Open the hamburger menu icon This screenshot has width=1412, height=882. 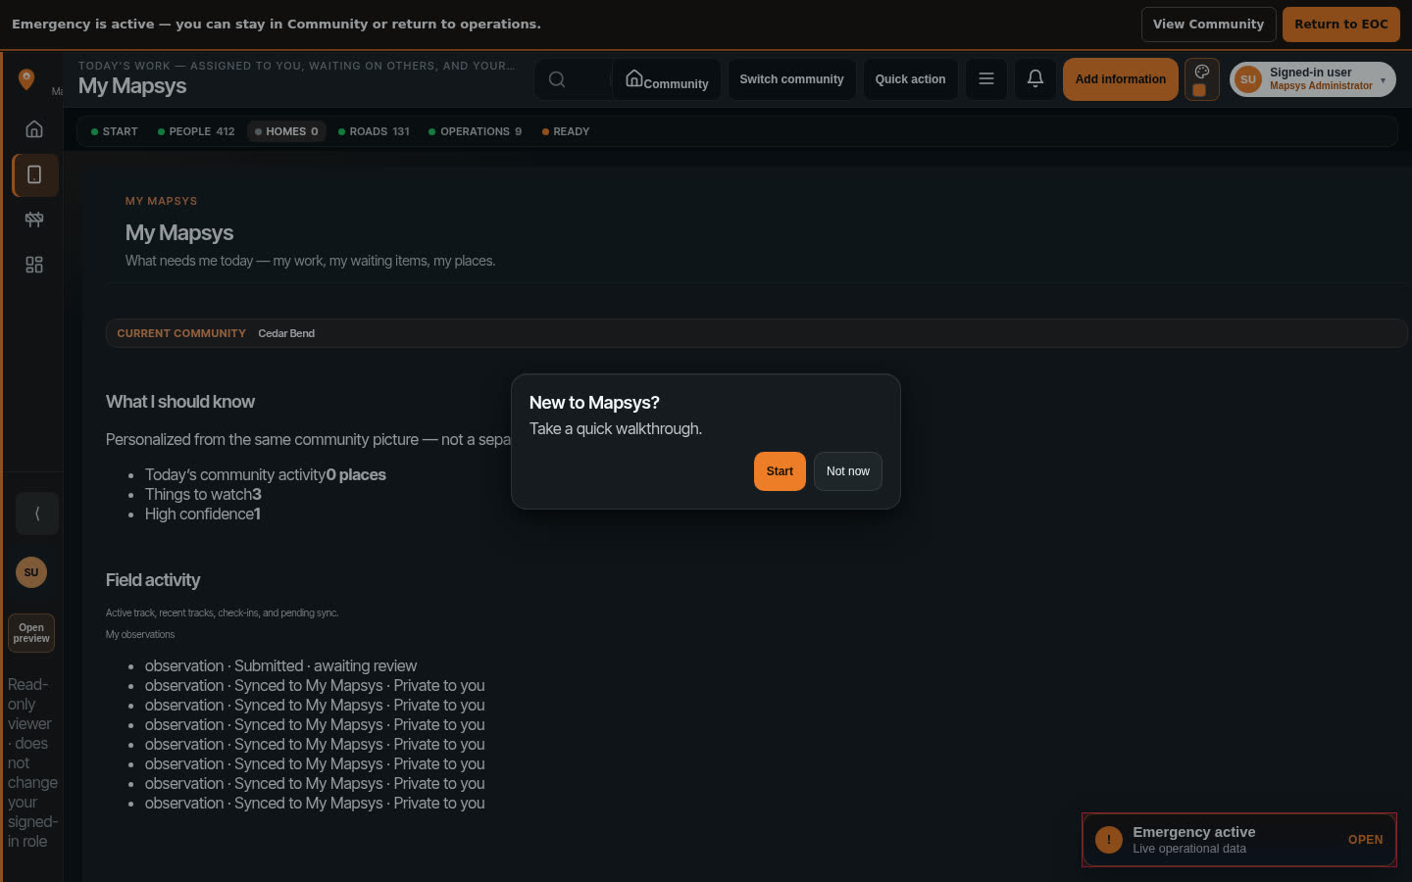click(986, 79)
